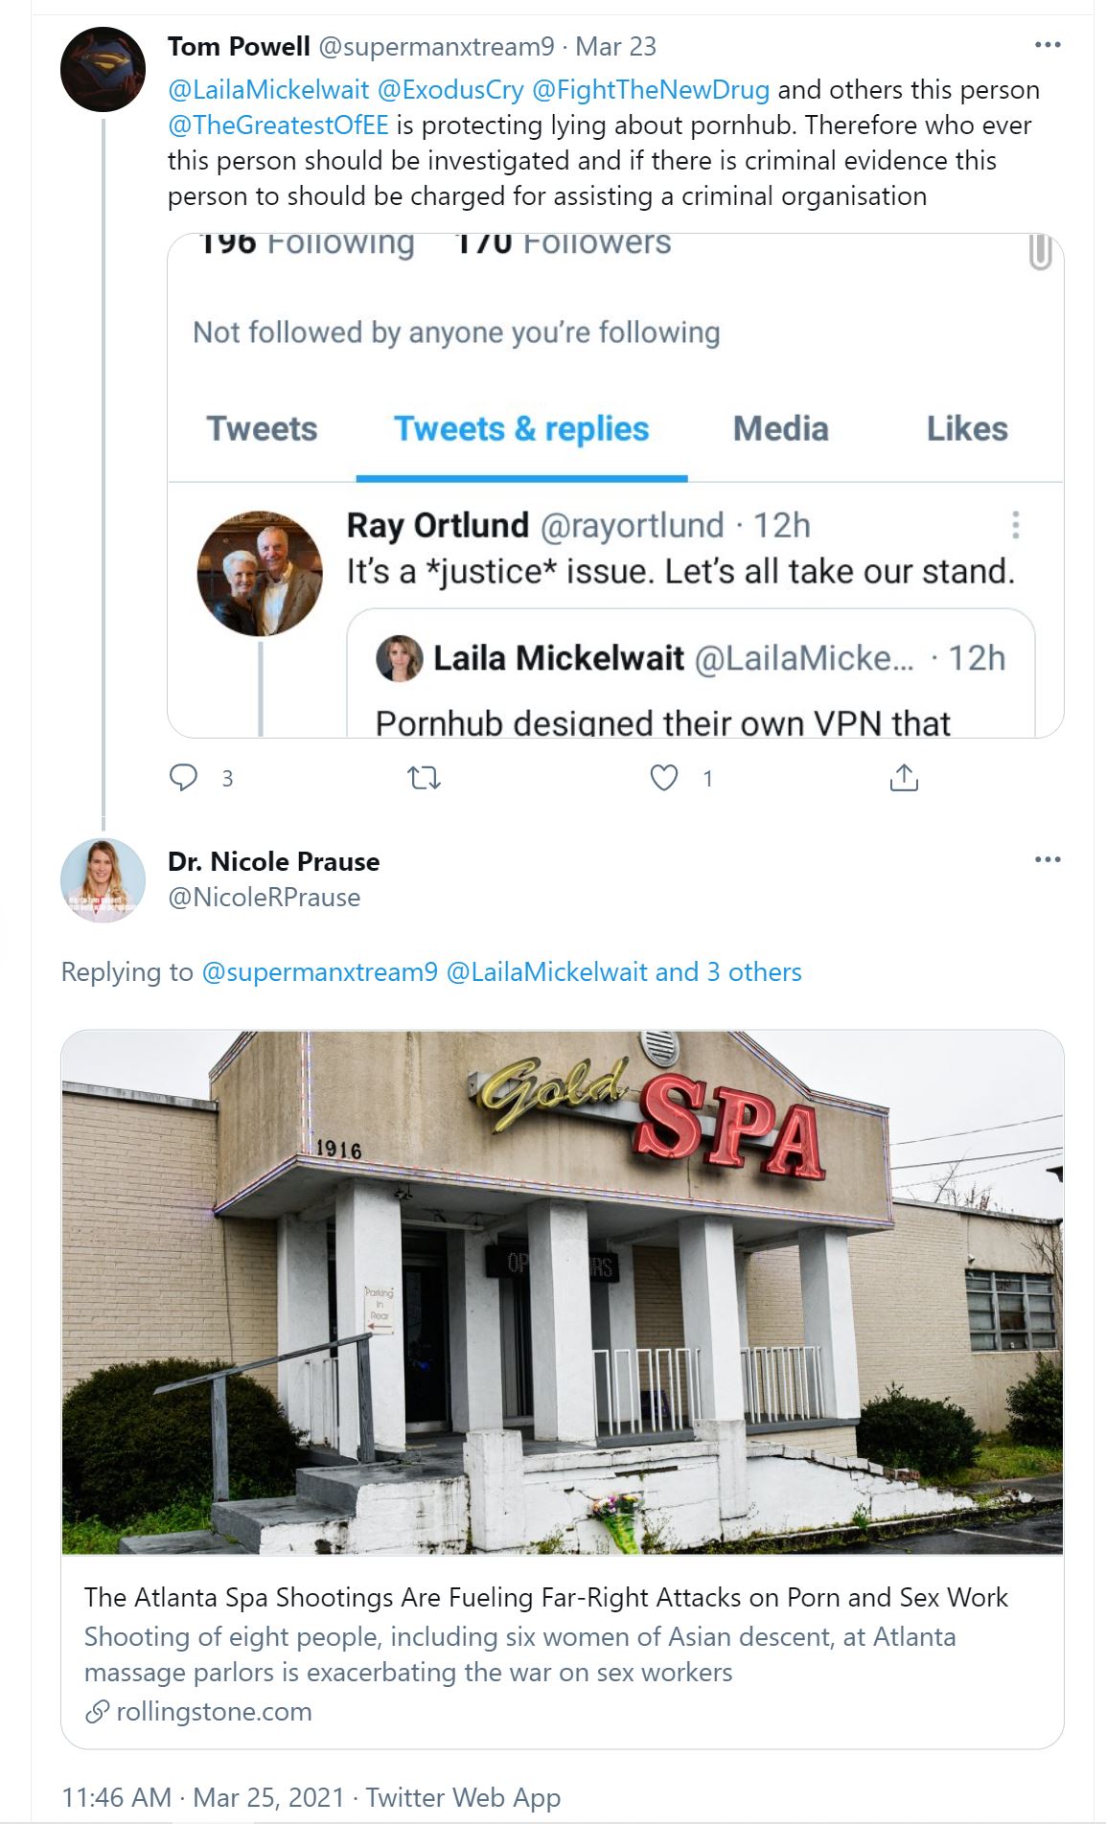Open the Gold Spa article image
This screenshot has width=1106, height=1824.
pyautogui.click(x=563, y=1291)
